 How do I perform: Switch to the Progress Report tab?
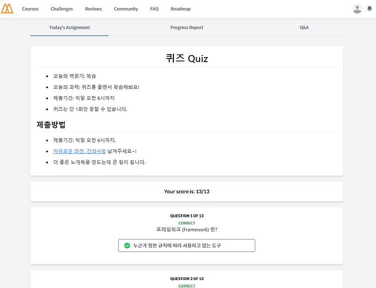pos(187,28)
